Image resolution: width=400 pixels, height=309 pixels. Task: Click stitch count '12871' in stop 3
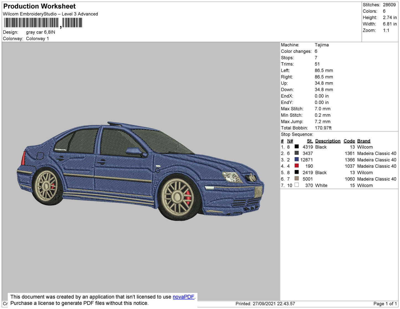point(306,160)
